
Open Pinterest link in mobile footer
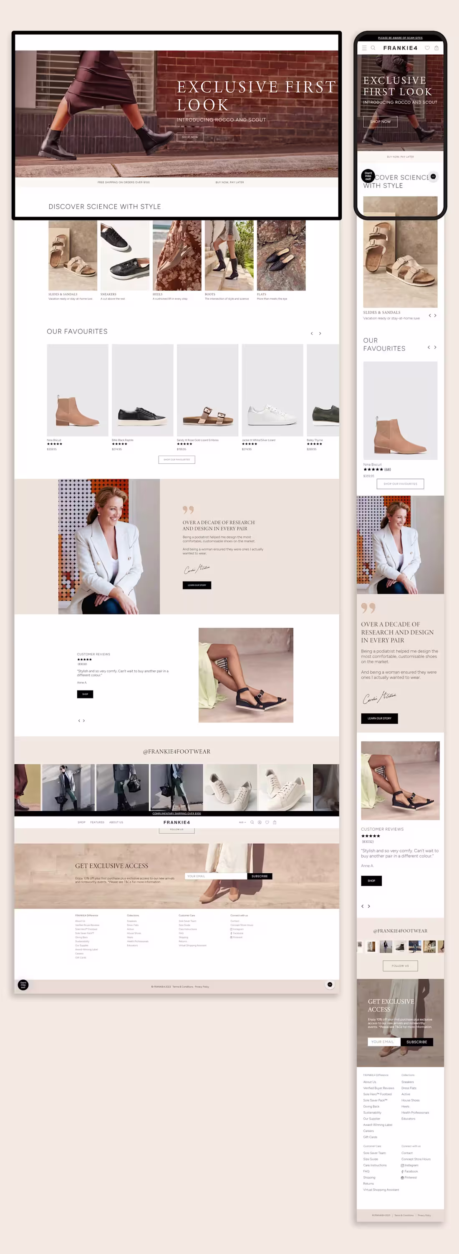coord(409,1177)
